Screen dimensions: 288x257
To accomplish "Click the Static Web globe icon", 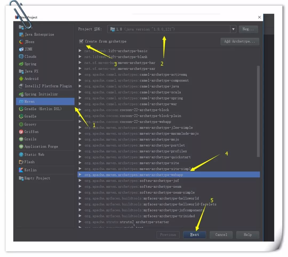I will click(21, 154).
